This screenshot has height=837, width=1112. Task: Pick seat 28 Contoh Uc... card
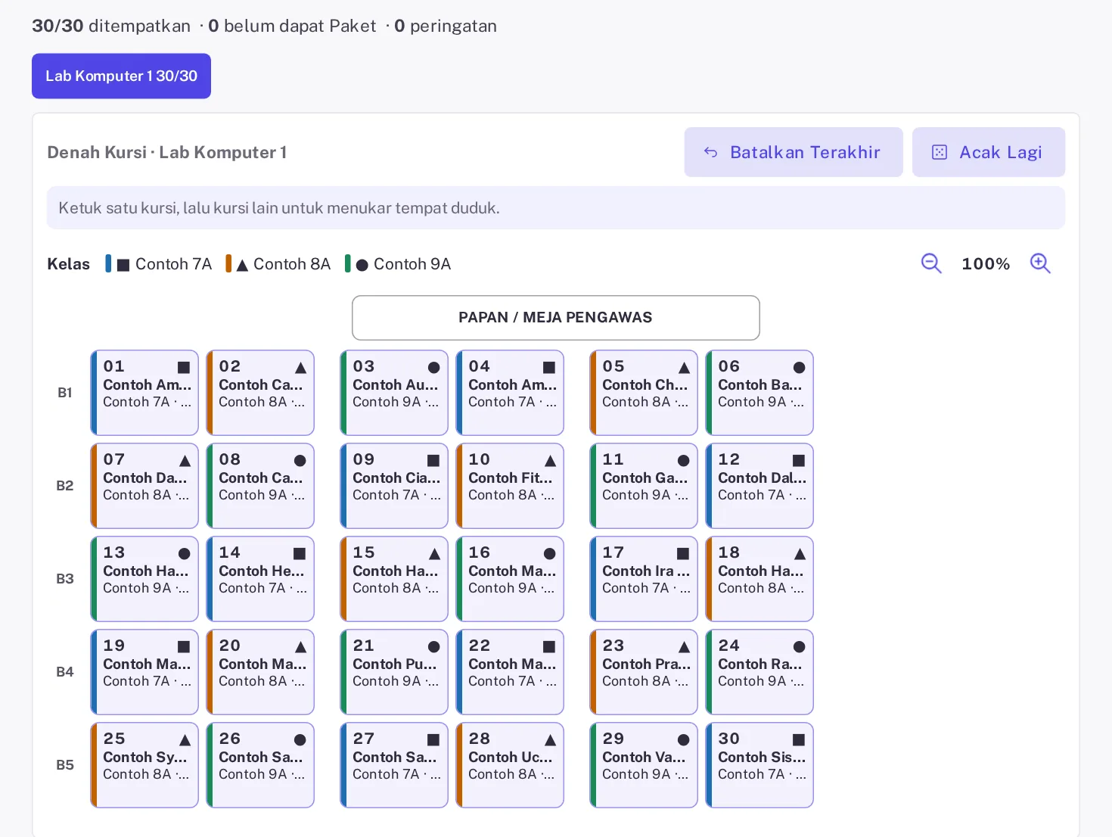[510, 765]
